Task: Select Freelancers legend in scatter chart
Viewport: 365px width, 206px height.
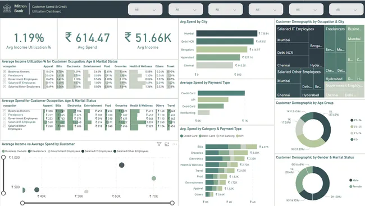Action: coord(37,151)
